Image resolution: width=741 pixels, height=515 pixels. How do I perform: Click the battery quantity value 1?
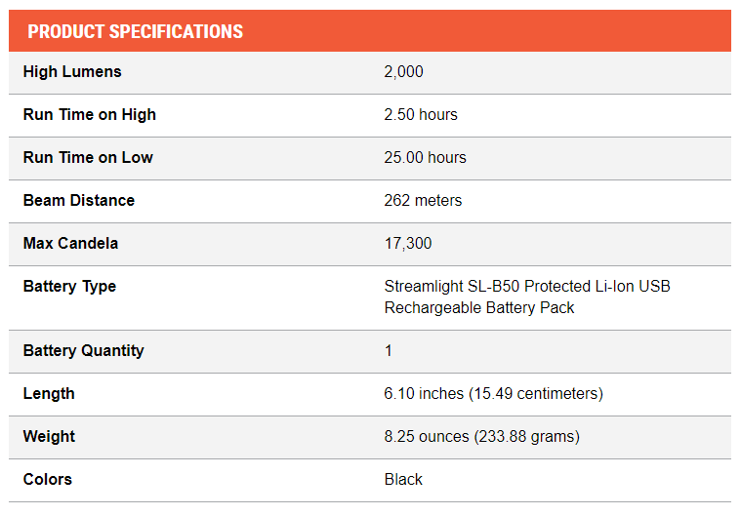click(388, 351)
